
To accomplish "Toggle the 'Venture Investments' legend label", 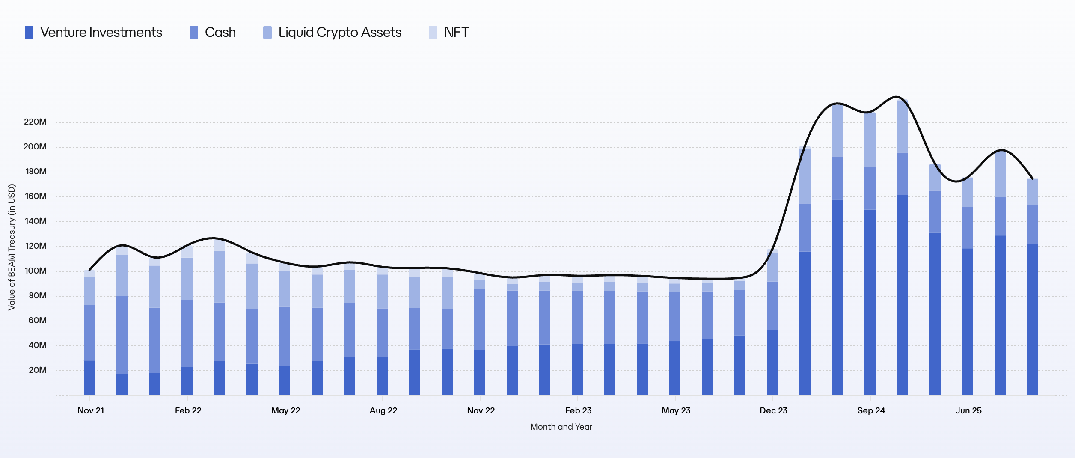I will pyautogui.click(x=101, y=32).
